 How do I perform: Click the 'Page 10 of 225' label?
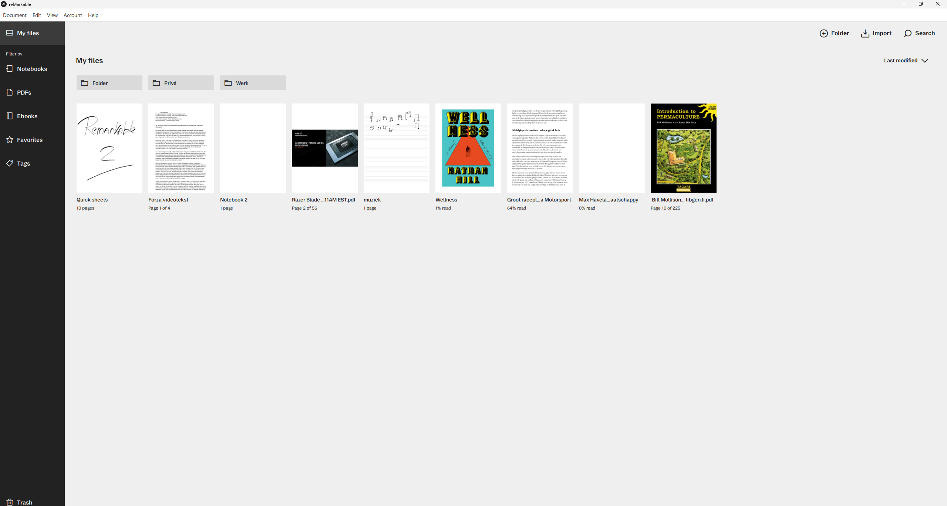[x=665, y=208]
